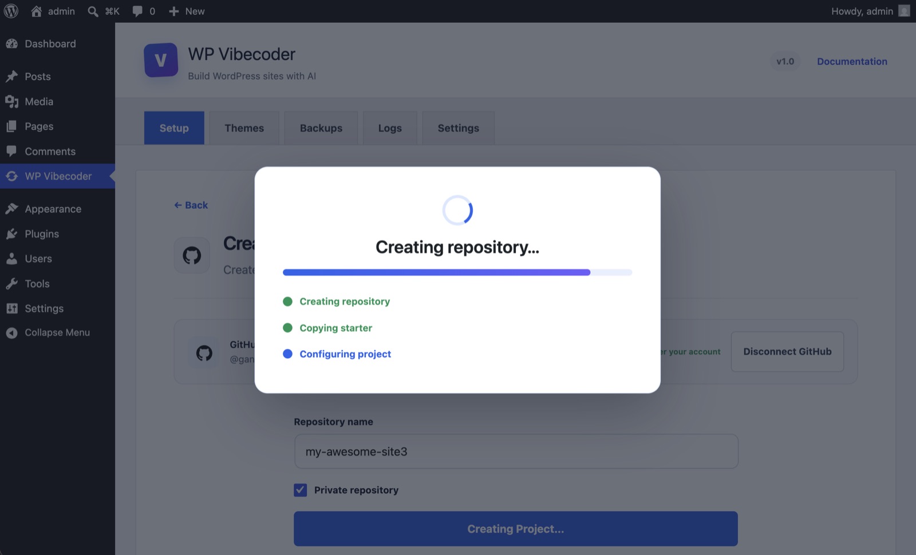This screenshot has width=916, height=555.
Task: Click the 'Build WordPress sites with AI' tagline
Action: click(252, 76)
